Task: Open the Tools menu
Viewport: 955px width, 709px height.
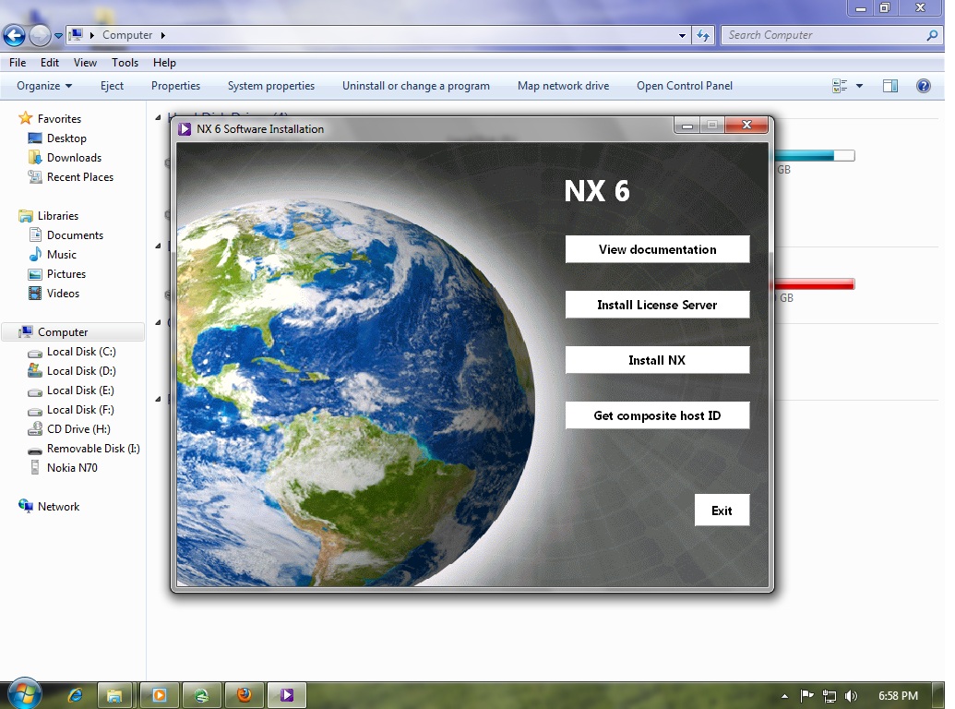Action: 125,62
